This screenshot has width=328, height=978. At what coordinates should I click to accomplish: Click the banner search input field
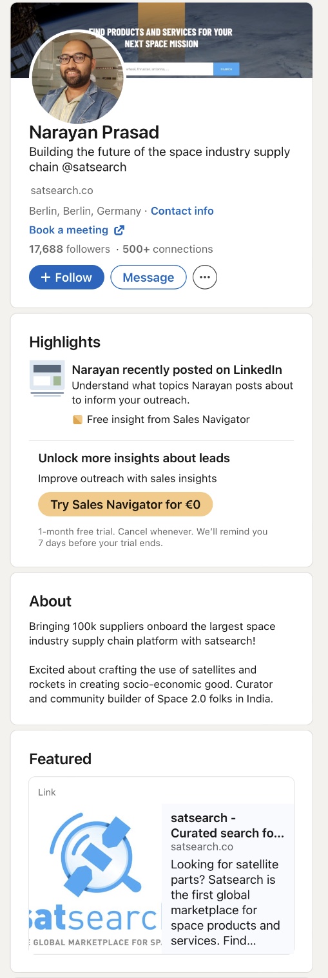pos(169,69)
